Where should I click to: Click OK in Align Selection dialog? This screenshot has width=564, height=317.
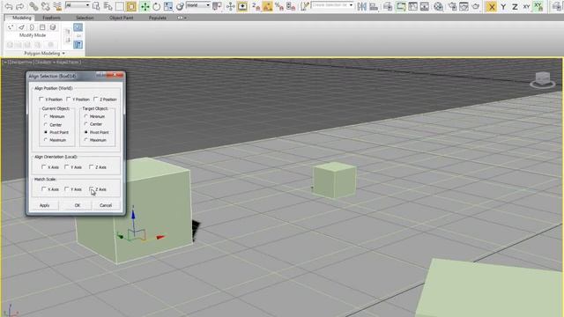click(x=78, y=205)
